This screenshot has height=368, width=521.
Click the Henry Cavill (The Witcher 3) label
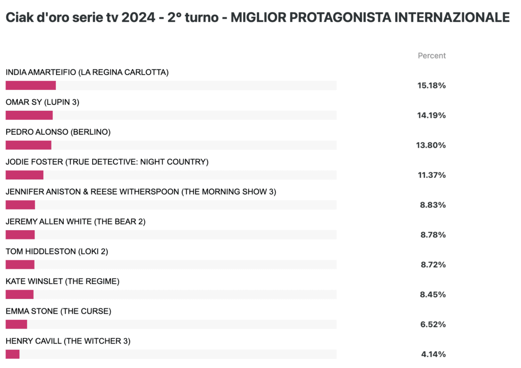68,341
